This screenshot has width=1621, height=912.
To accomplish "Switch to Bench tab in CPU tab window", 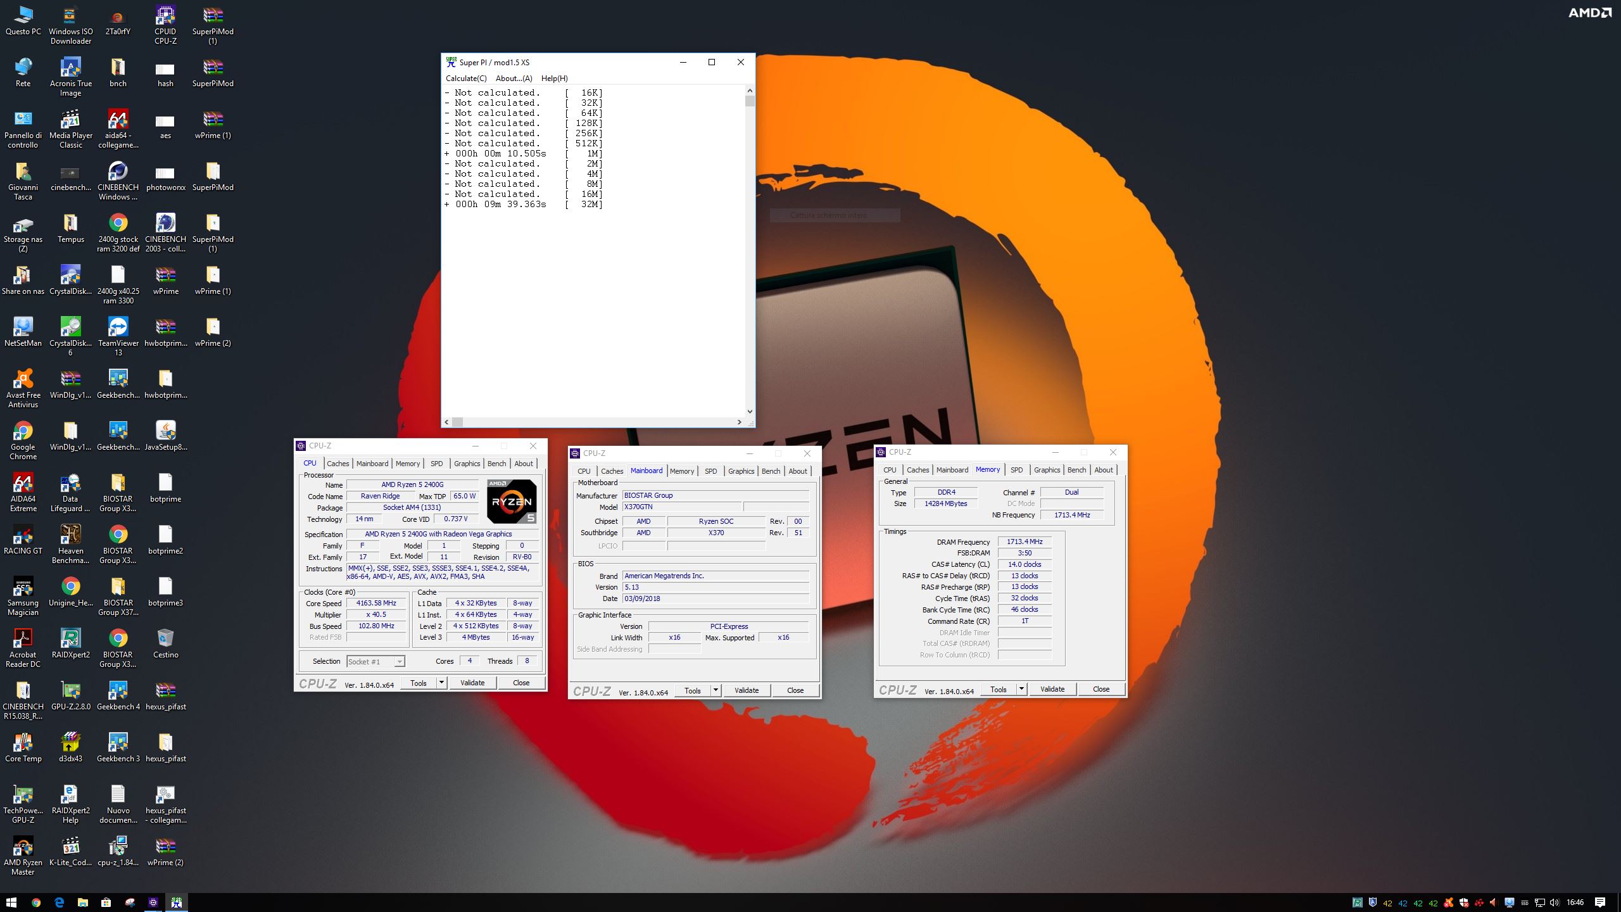I will point(496,464).
